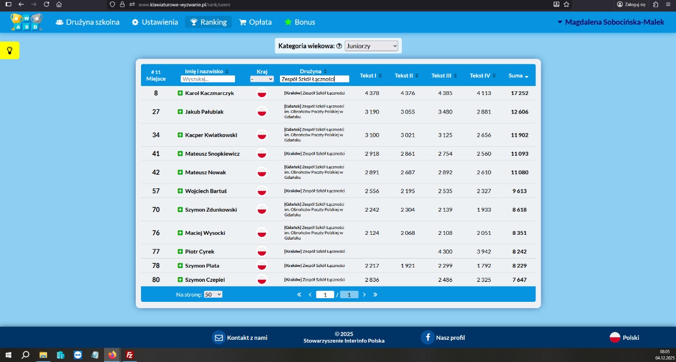Click the help icon beside Kategoria wiekowa
This screenshot has width=676, height=362.
pos(339,46)
